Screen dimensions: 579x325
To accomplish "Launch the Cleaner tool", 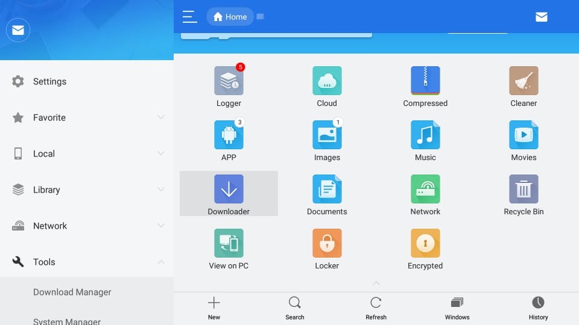I will [524, 81].
